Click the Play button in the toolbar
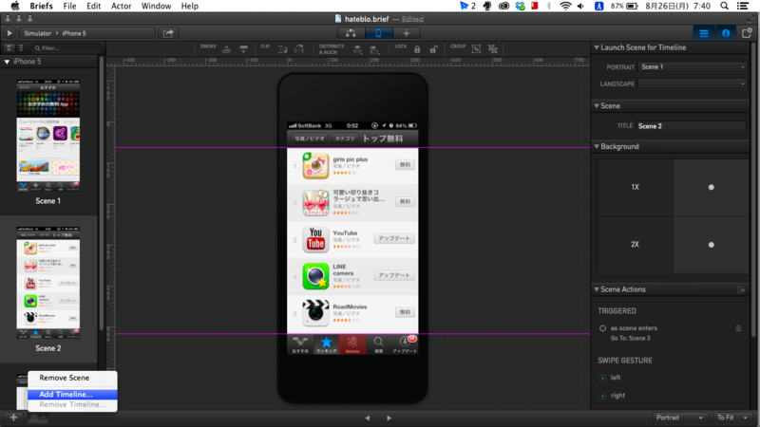This screenshot has width=760, height=427. 9,33
